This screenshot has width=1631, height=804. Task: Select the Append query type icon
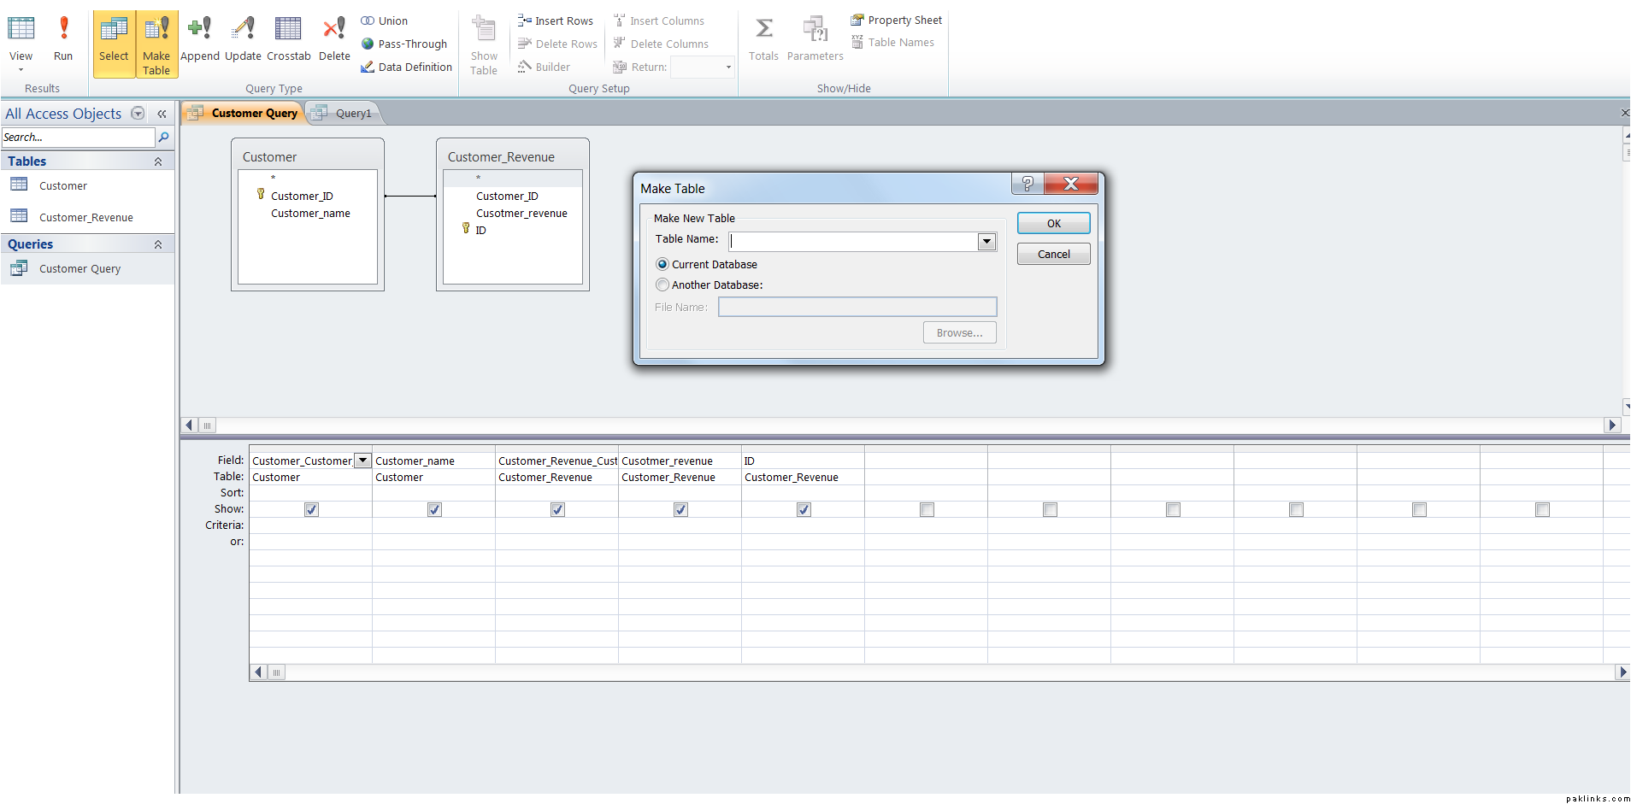pos(199,38)
